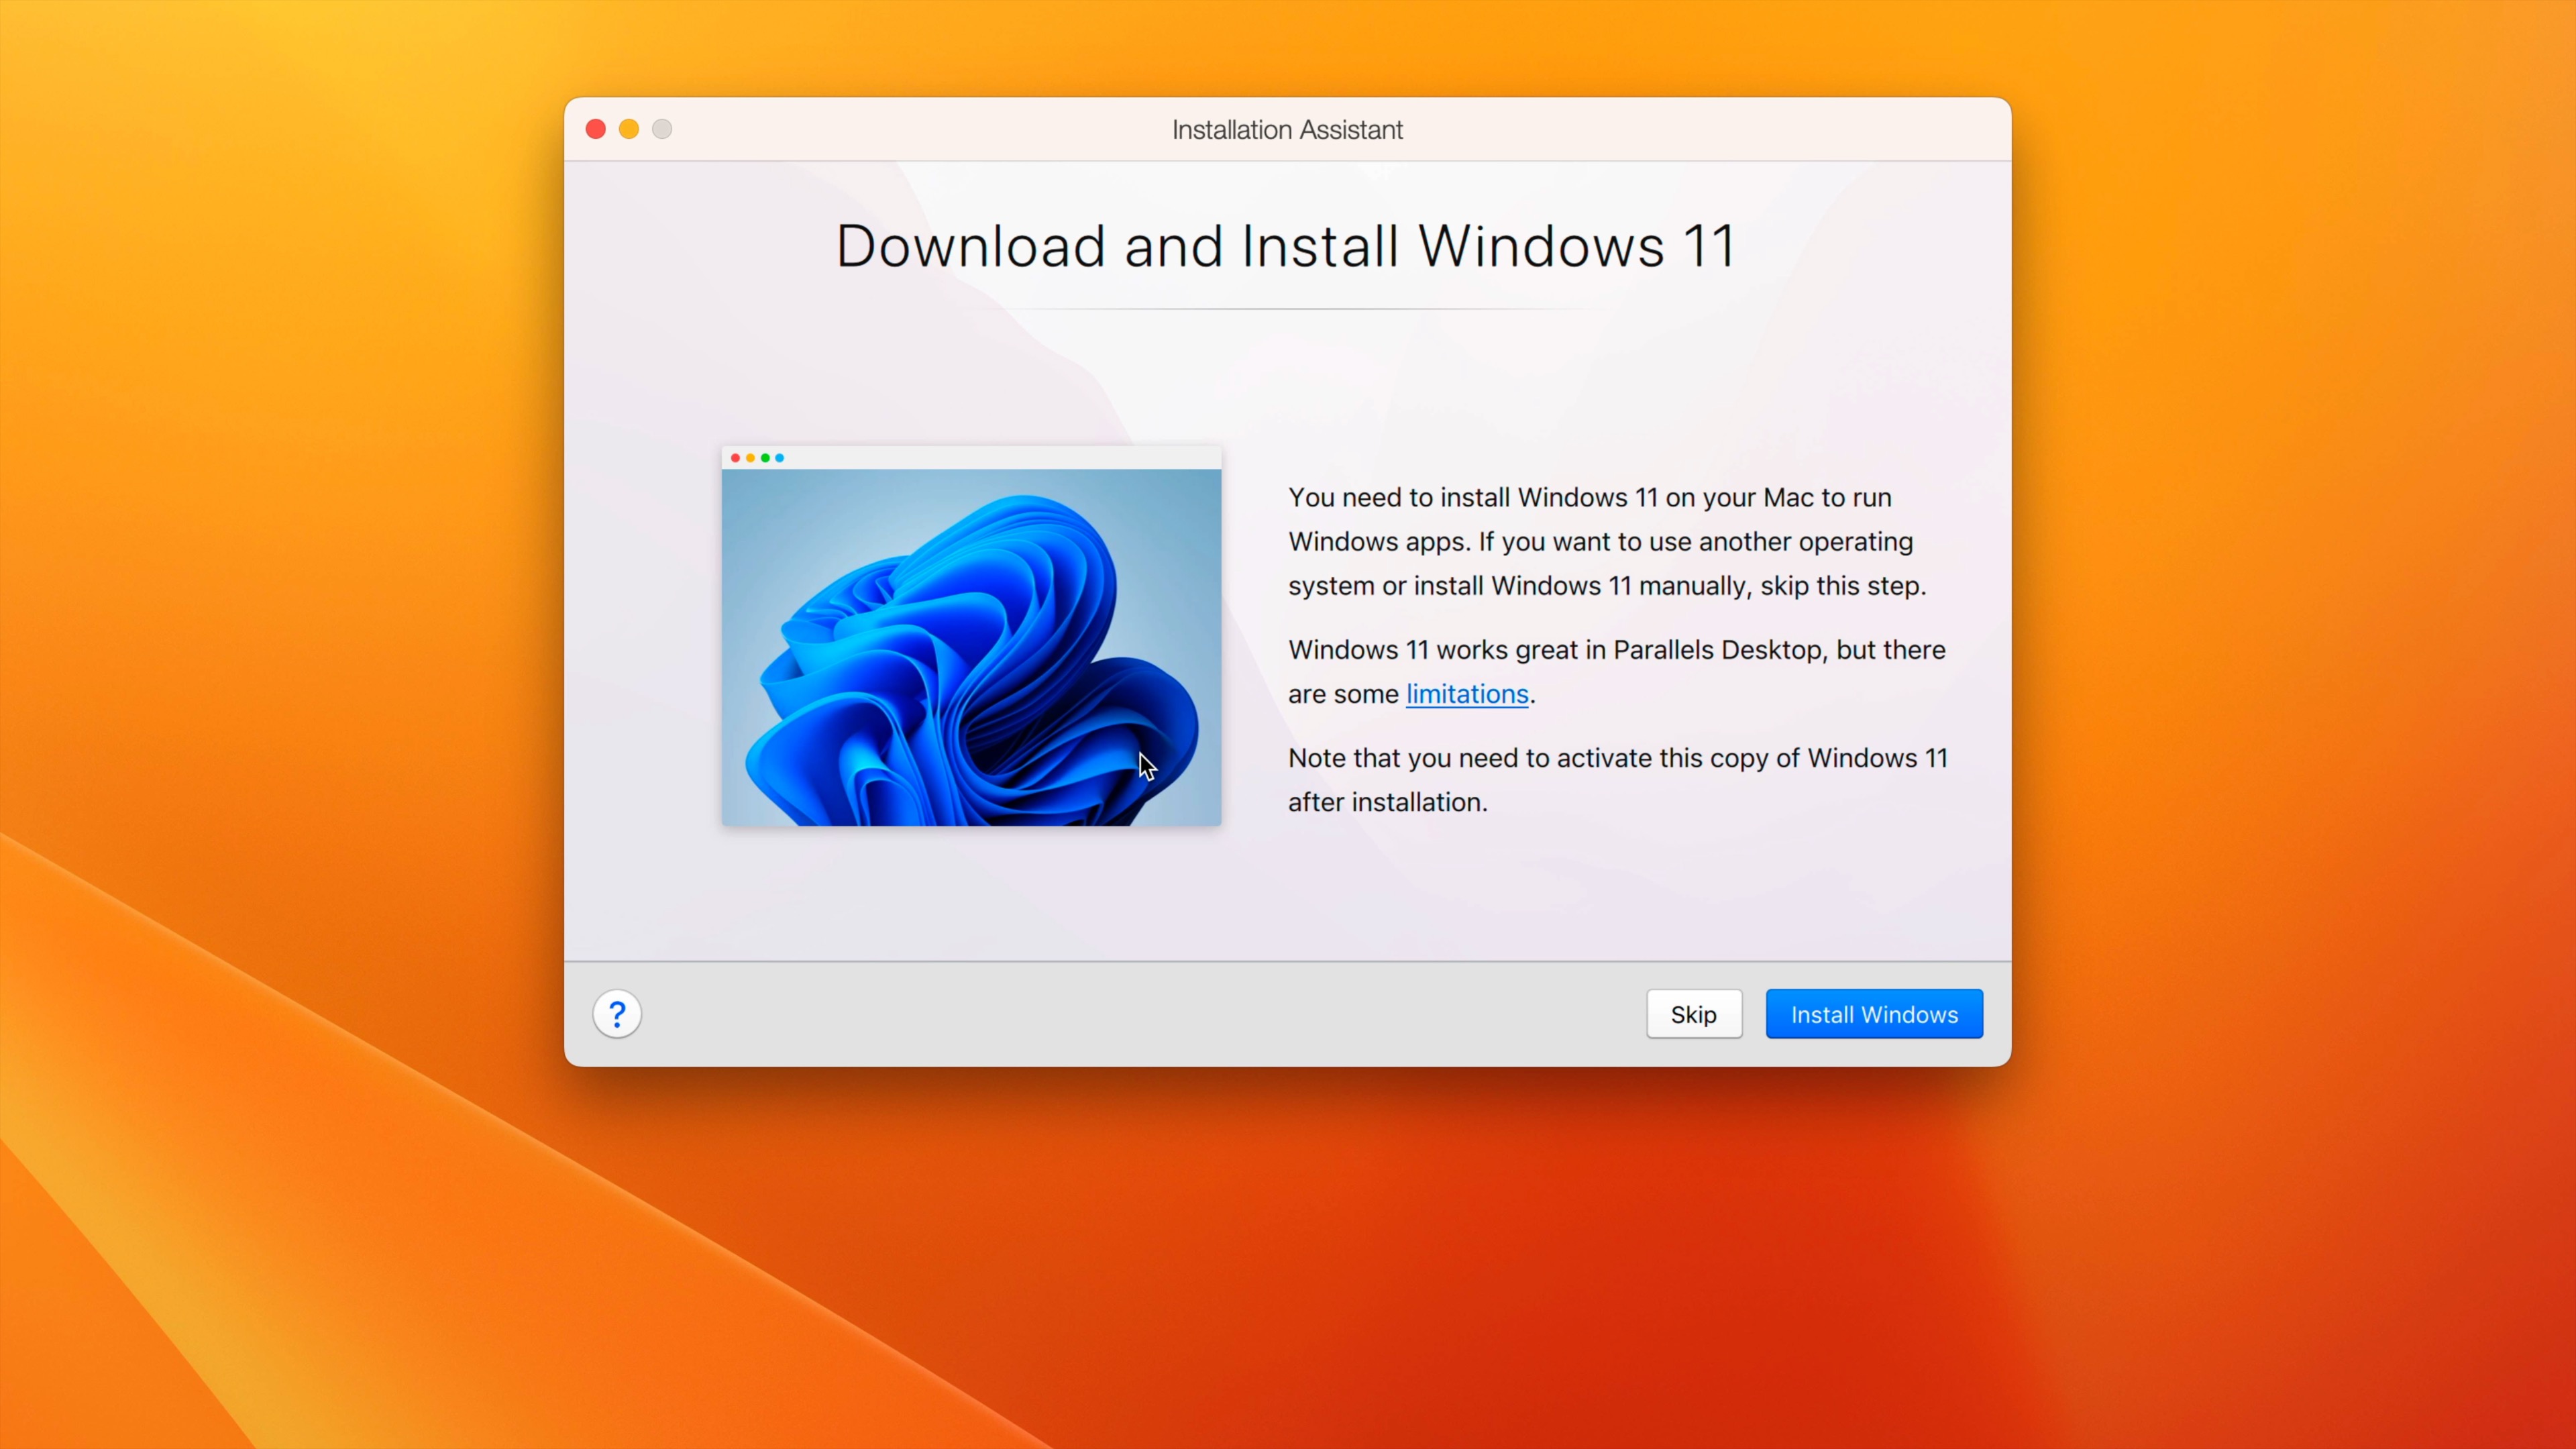2576x1449 pixels.
Task: Click the Installation Assistant title bar text
Action: tap(1287, 130)
